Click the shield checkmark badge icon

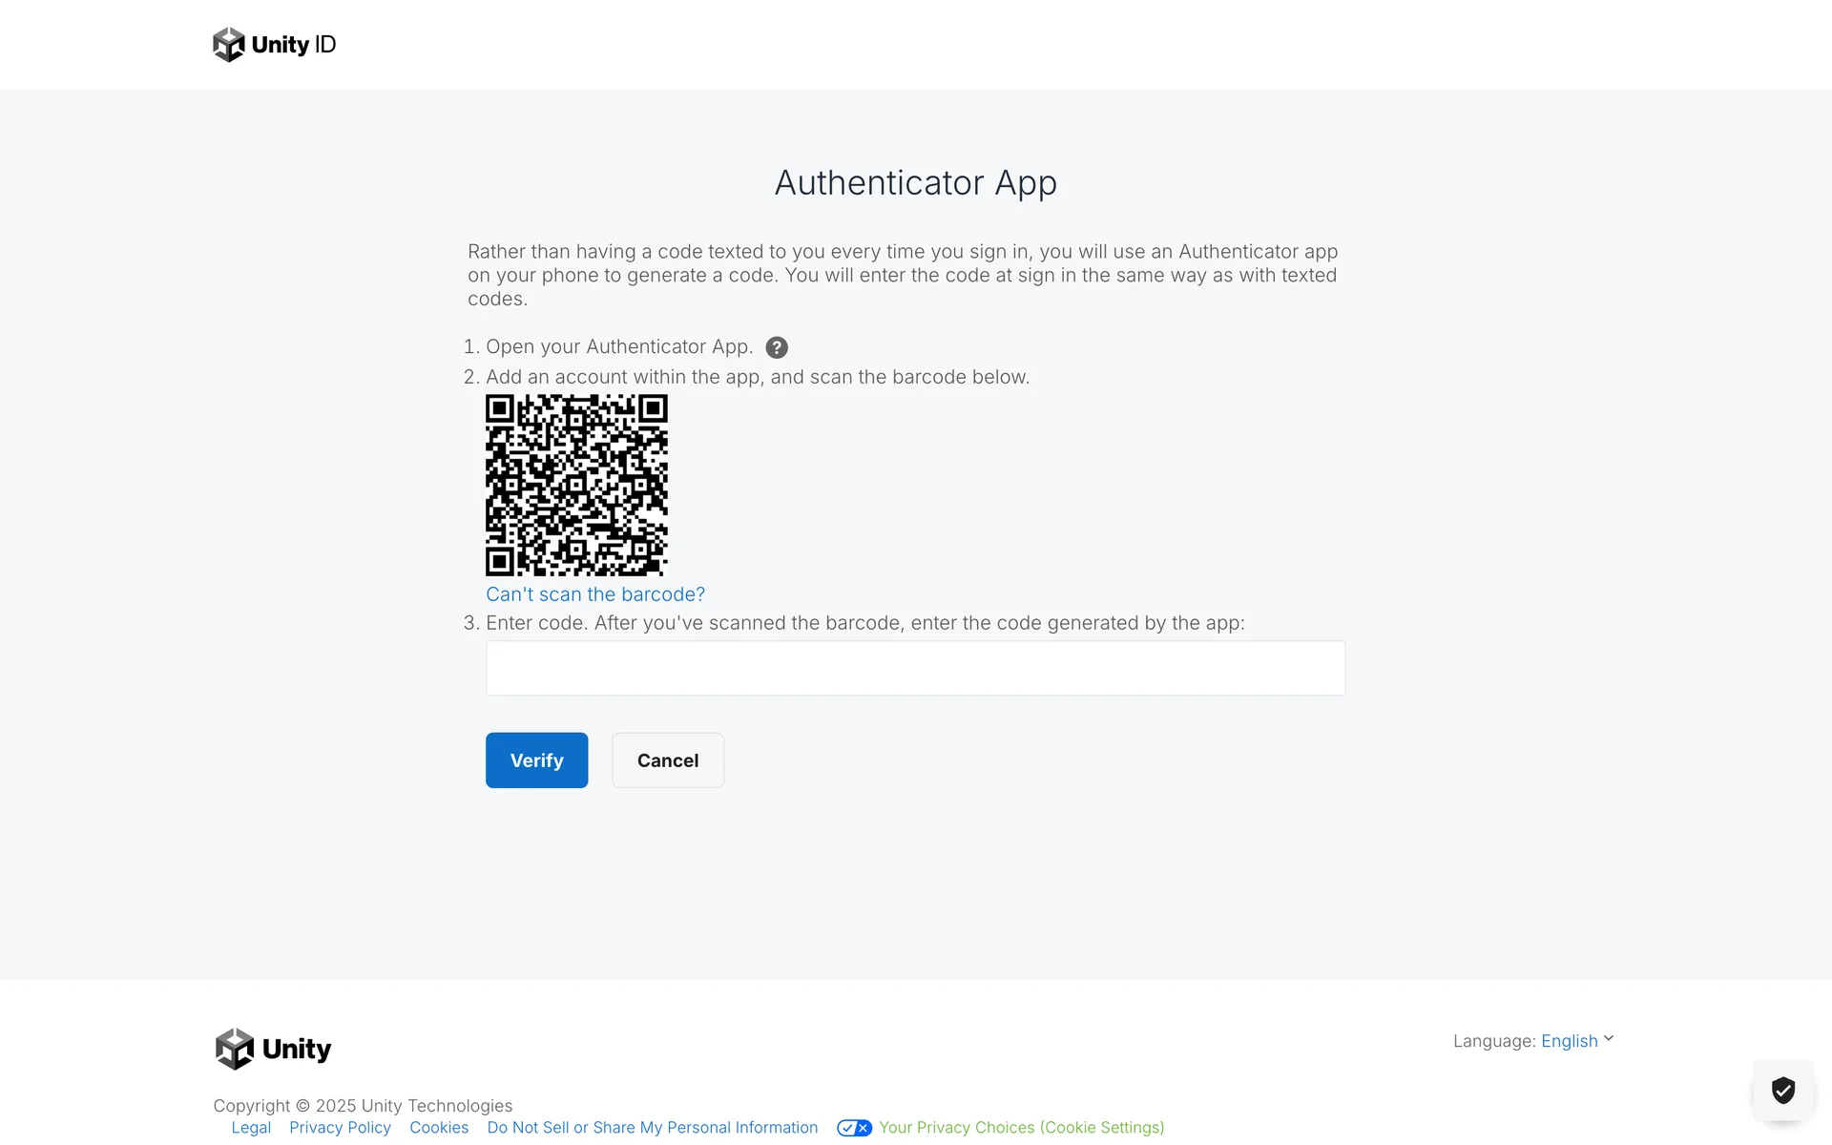(1782, 1090)
